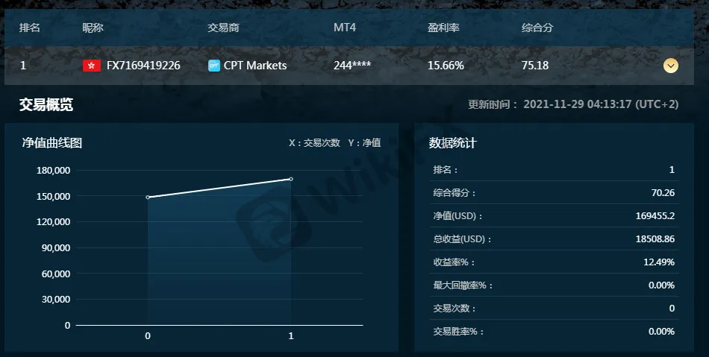Select nickname FX7169419226
This screenshot has width=709, height=357.
(x=143, y=66)
